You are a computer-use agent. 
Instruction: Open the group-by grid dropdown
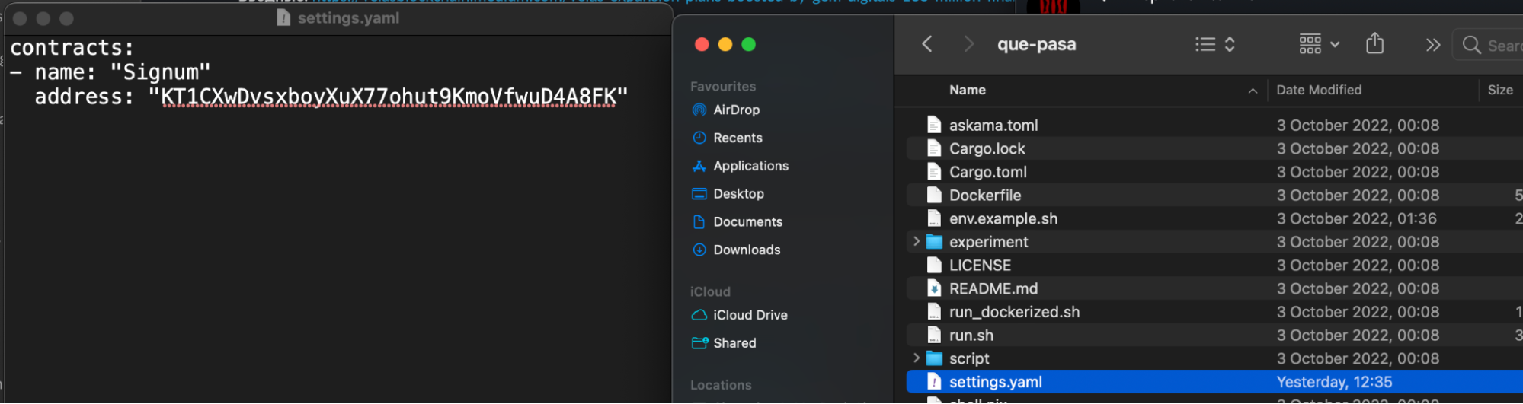[x=1319, y=44]
